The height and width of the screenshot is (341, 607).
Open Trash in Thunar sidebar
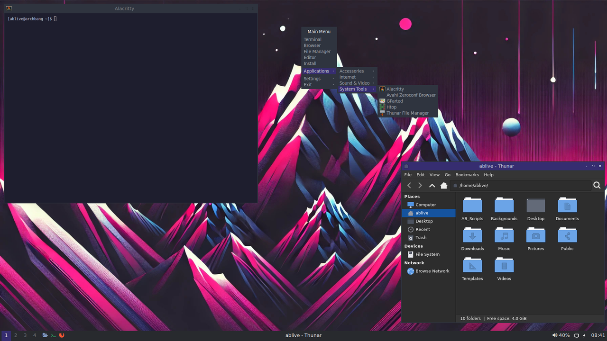(x=428, y=238)
